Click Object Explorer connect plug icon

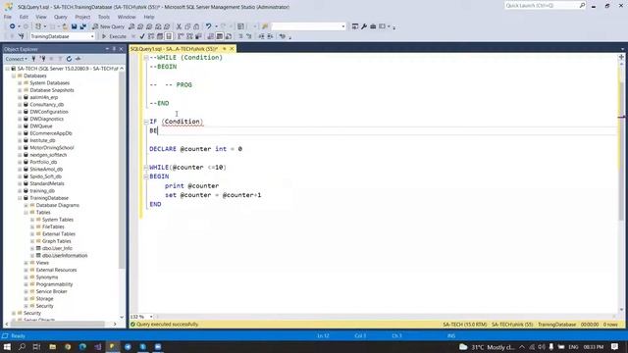point(34,59)
